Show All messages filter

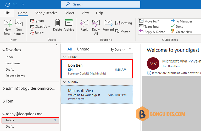(x=70, y=49)
